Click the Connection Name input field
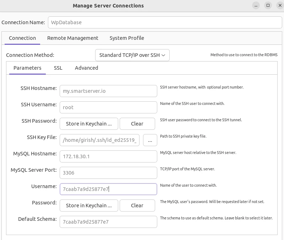 (165, 22)
